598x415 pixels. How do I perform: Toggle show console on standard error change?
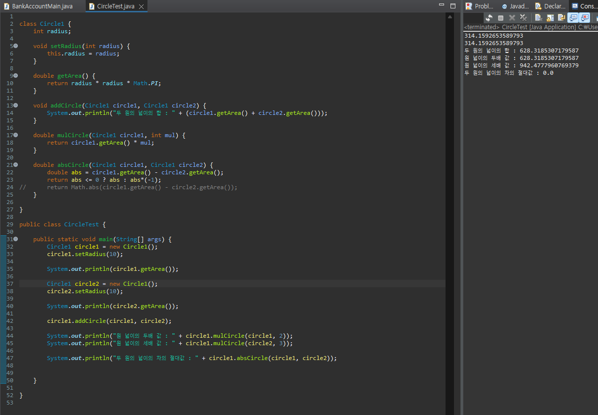[x=585, y=18]
